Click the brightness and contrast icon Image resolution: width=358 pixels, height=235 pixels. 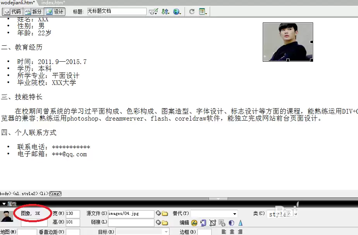(231, 223)
